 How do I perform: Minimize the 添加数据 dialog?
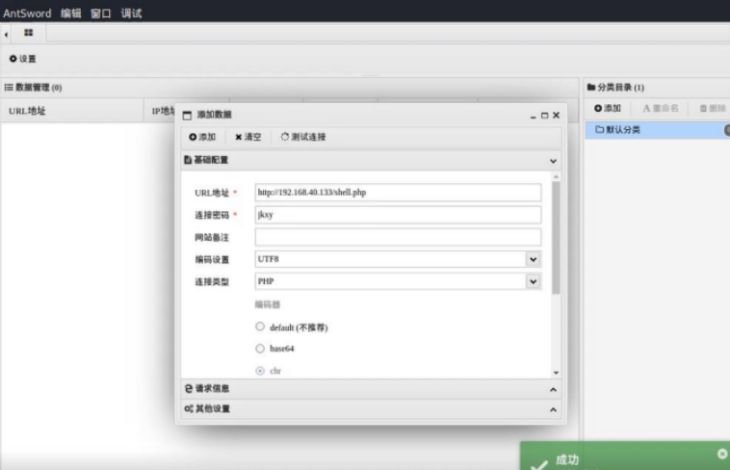coord(534,116)
